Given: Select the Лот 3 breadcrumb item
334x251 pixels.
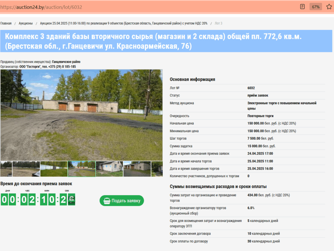Looking at the screenshot, I should click(219, 23).
